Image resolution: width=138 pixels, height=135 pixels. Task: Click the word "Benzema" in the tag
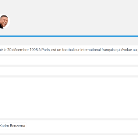point(17,126)
